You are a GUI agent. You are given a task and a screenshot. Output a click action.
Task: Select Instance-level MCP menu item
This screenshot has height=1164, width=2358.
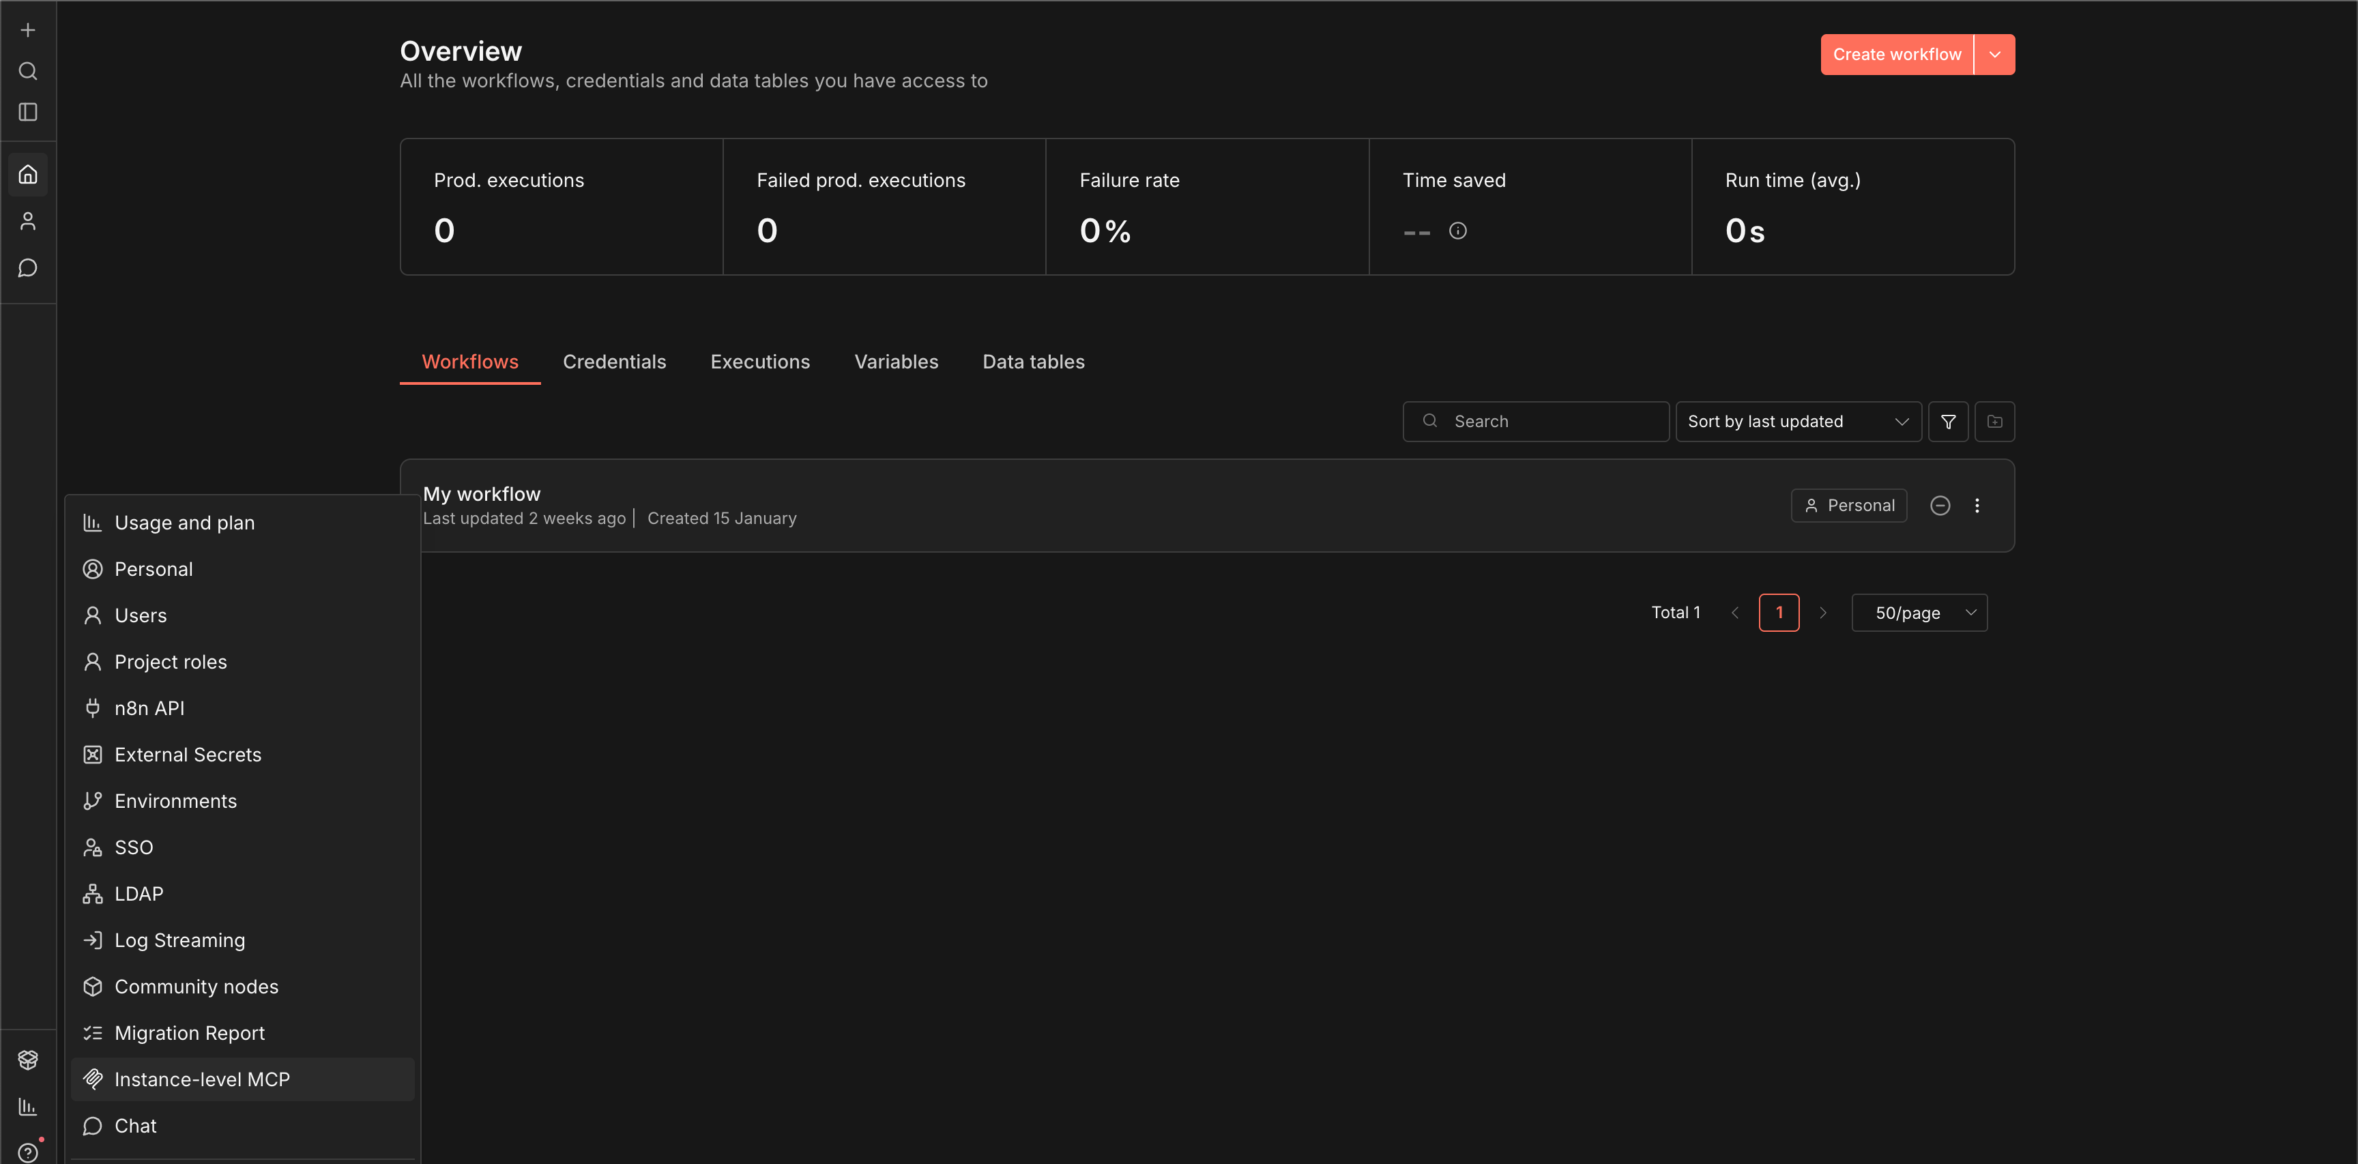(x=201, y=1079)
